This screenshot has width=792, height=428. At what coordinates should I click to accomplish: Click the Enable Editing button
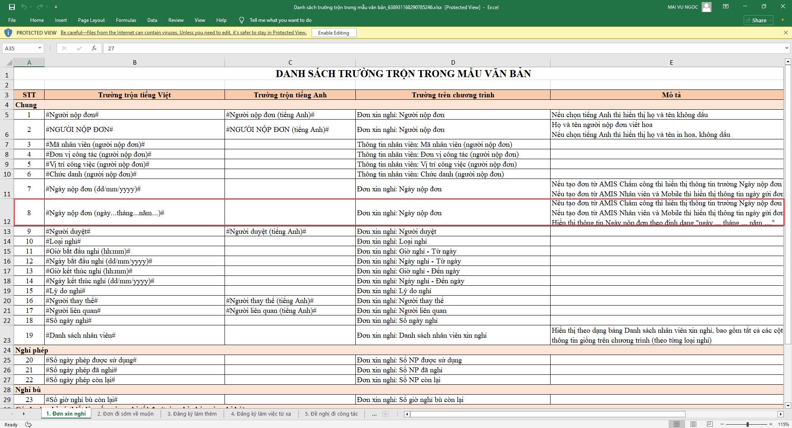(333, 33)
